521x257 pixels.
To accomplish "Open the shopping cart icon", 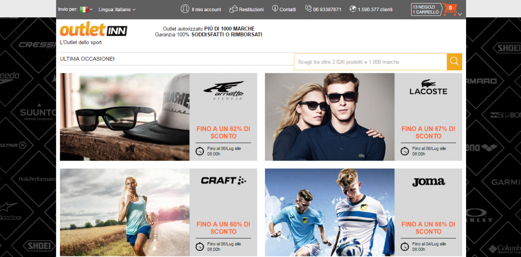I will pos(450,9).
